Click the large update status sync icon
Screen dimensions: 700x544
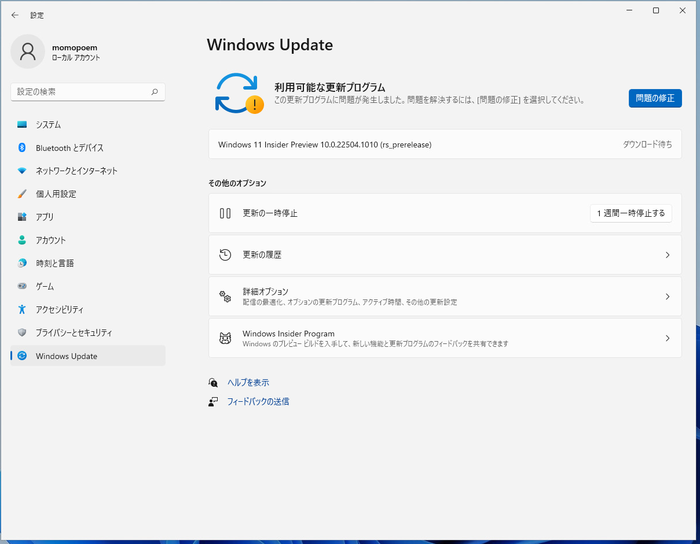239,92
